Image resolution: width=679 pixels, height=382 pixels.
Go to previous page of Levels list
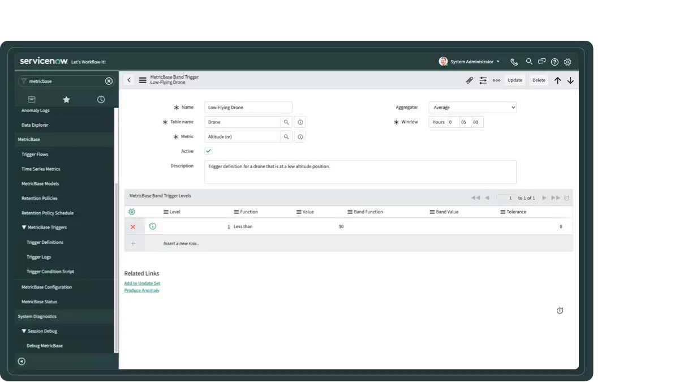[x=487, y=198]
